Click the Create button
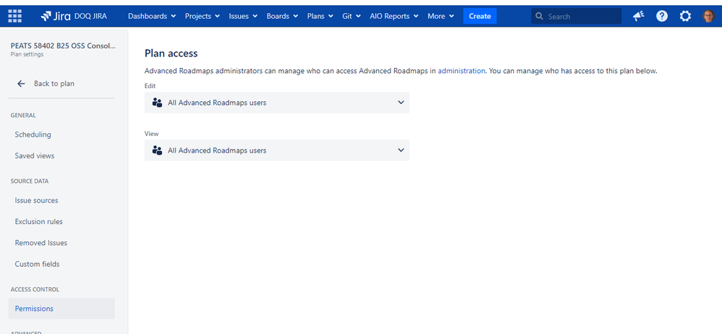This screenshot has width=722, height=334. (x=480, y=16)
